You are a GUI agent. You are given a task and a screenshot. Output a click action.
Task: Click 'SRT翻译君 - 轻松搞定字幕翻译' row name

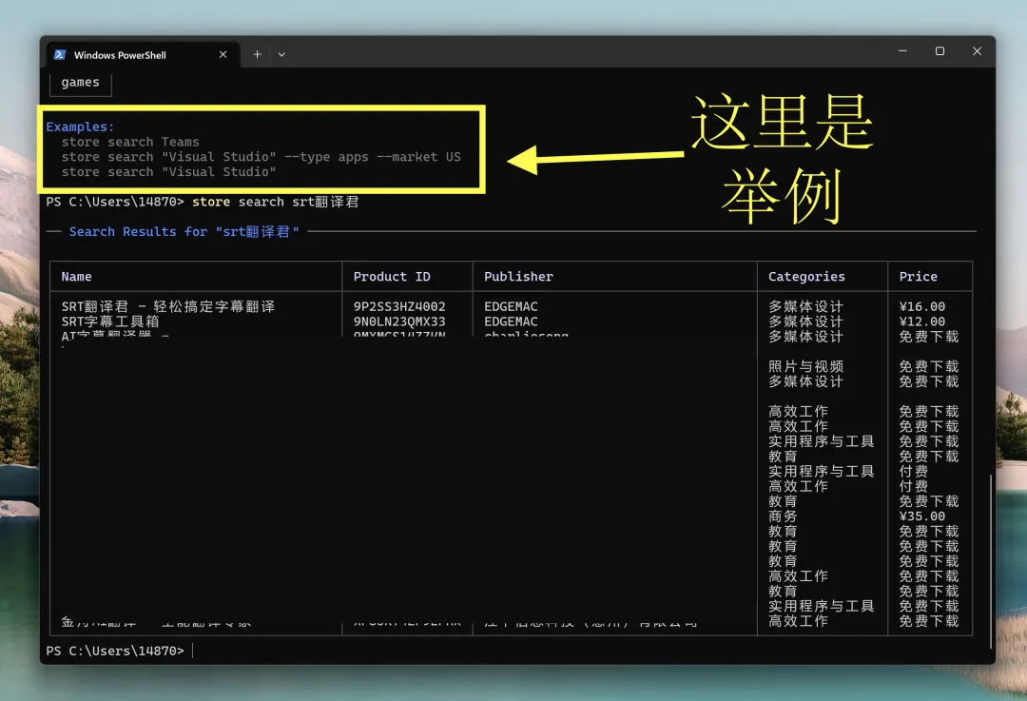click(x=167, y=306)
